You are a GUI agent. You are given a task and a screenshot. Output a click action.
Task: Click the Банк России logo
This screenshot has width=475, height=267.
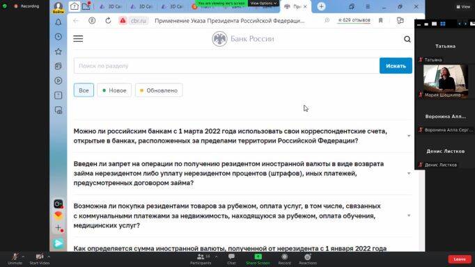[243, 39]
